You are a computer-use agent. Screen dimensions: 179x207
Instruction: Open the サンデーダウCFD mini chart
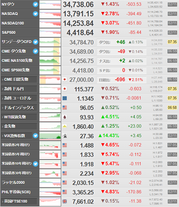(50, 42)
